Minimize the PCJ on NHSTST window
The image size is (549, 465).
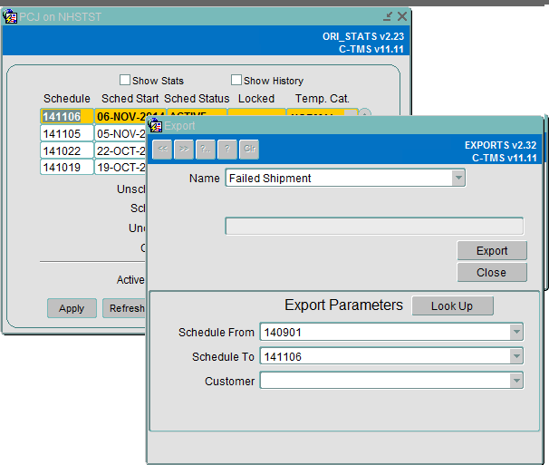(x=388, y=16)
